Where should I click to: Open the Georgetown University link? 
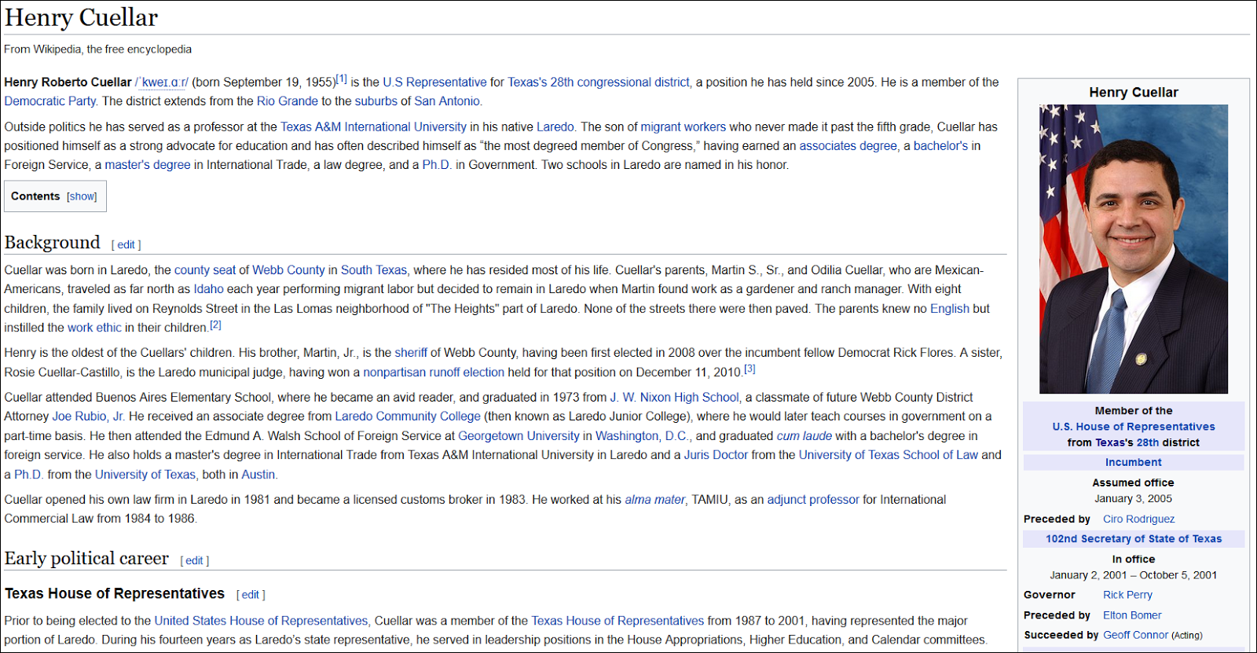click(519, 436)
